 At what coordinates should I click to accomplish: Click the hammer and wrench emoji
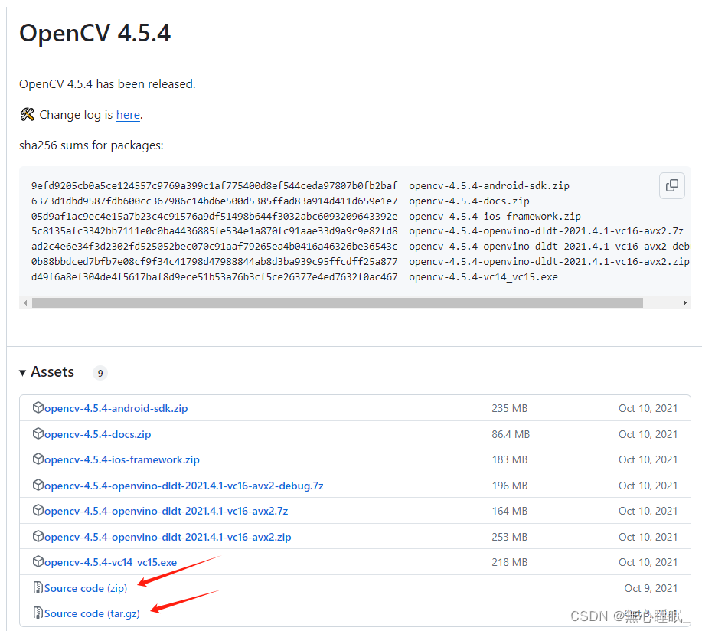pos(28,115)
